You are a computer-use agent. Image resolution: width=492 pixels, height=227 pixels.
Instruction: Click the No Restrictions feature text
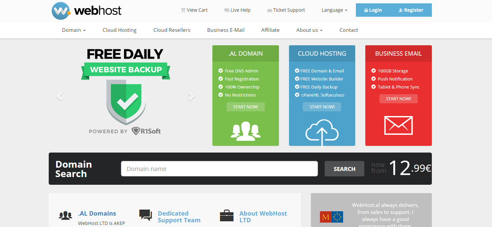click(240, 95)
